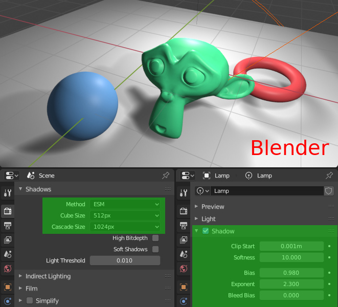This screenshot has height=307, width=338.
Task: Open Output tab in Lamp properties panel
Action: [184, 226]
